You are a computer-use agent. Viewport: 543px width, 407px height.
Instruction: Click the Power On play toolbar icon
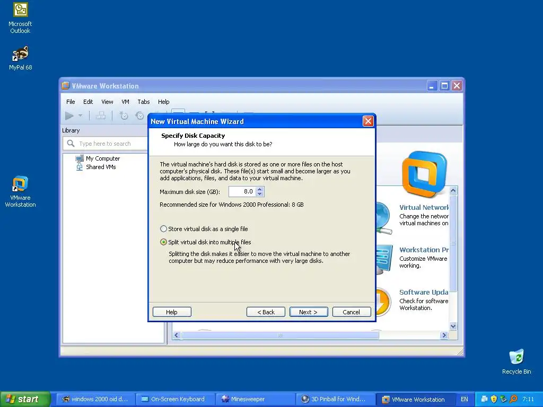click(69, 116)
